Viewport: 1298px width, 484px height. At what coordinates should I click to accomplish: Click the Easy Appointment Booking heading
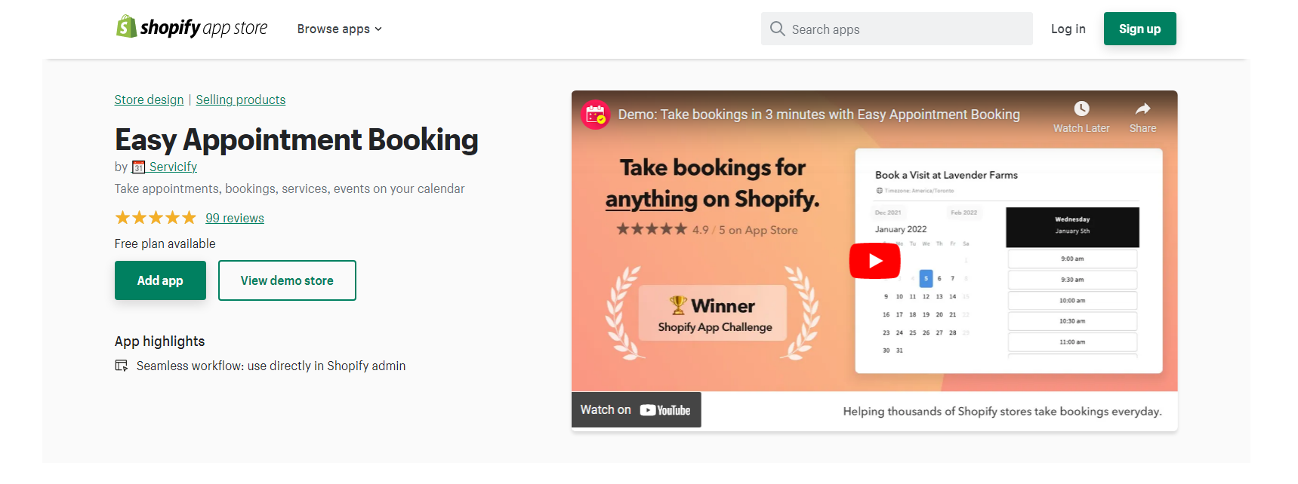coord(297,139)
